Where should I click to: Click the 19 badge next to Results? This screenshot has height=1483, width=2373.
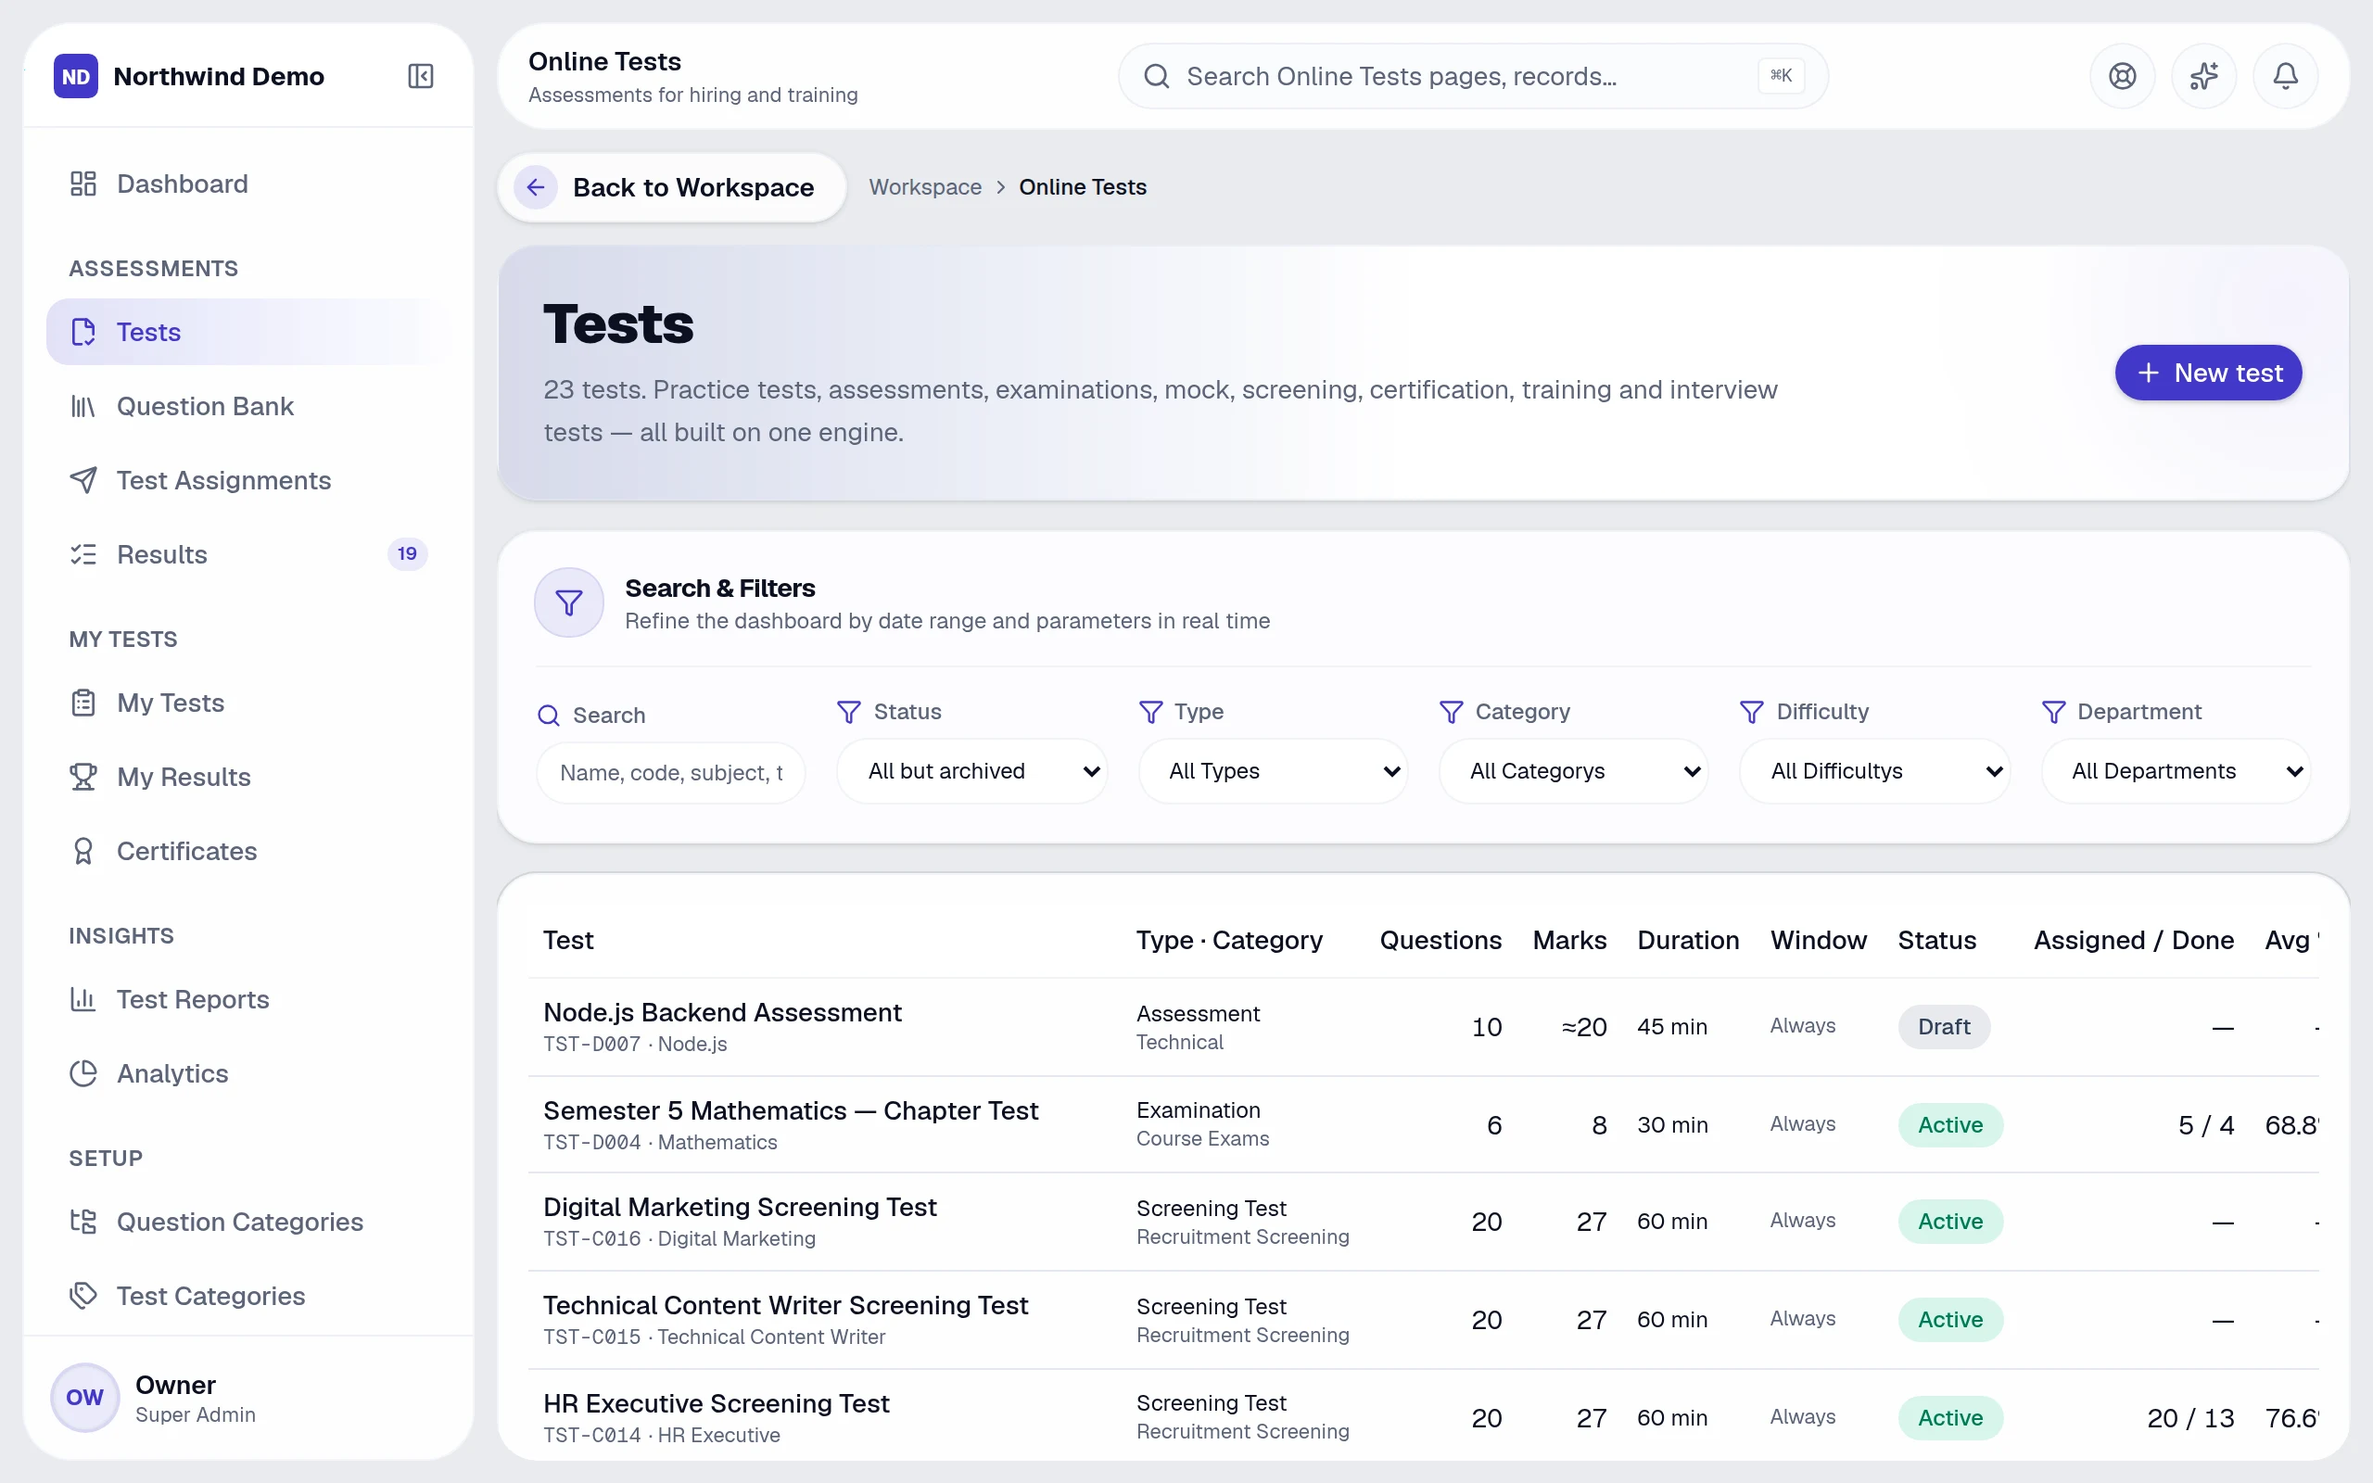point(407,554)
